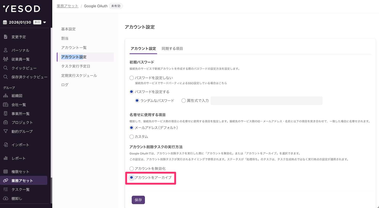Select the '属性式で入力' radio option
The height and width of the screenshot is (208, 379).
coord(184,101)
